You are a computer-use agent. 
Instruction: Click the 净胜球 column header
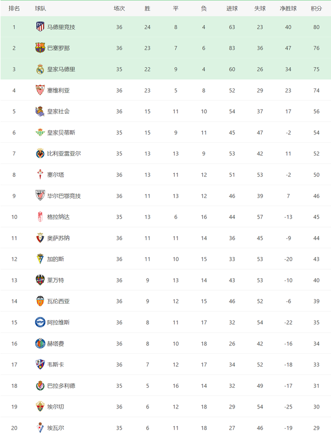(288, 9)
